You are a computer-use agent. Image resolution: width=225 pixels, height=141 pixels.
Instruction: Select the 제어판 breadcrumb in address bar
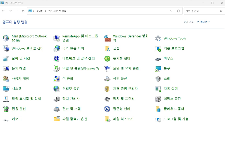[40, 11]
